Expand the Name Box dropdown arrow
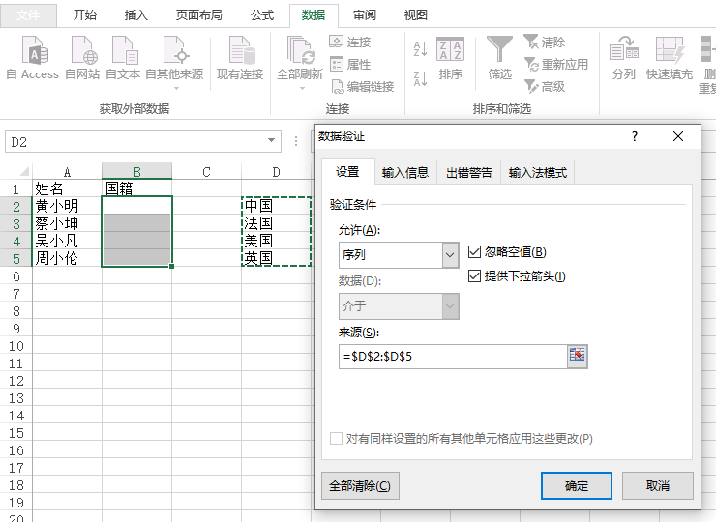Viewport: 716px width, 522px height. pyautogui.click(x=271, y=140)
